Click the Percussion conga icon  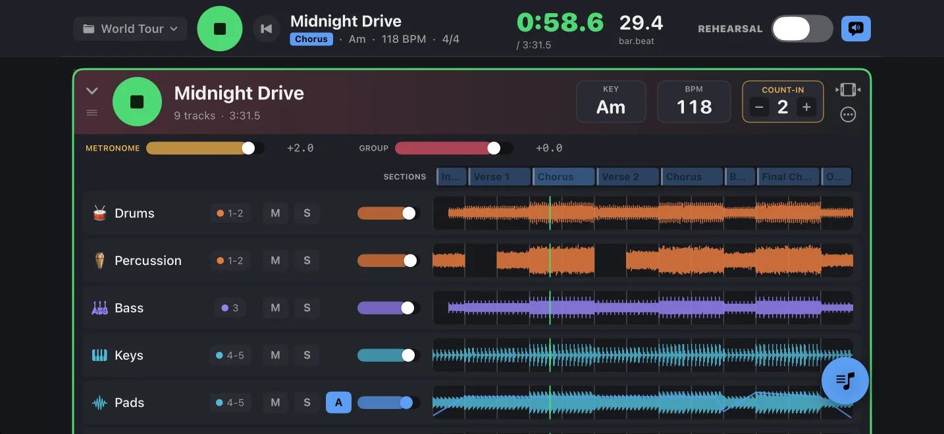tap(99, 260)
